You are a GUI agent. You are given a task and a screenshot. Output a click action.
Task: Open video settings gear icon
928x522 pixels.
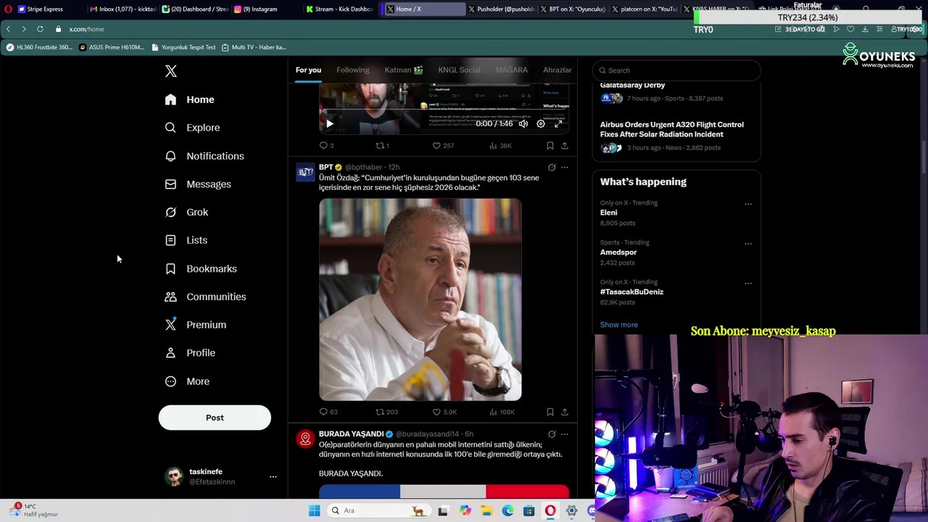tap(541, 124)
